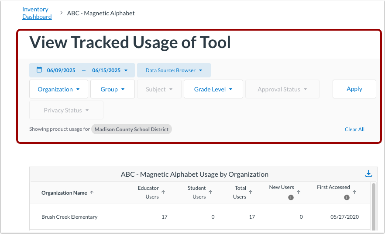The height and width of the screenshot is (234, 385).
Task: Sort by New Users arrow
Action: [x=299, y=192]
